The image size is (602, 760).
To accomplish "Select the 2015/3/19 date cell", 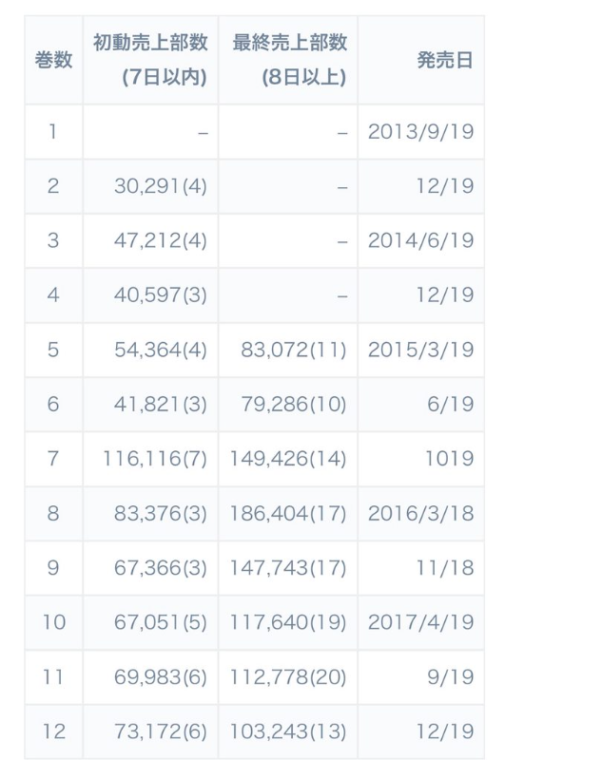I will [x=420, y=350].
